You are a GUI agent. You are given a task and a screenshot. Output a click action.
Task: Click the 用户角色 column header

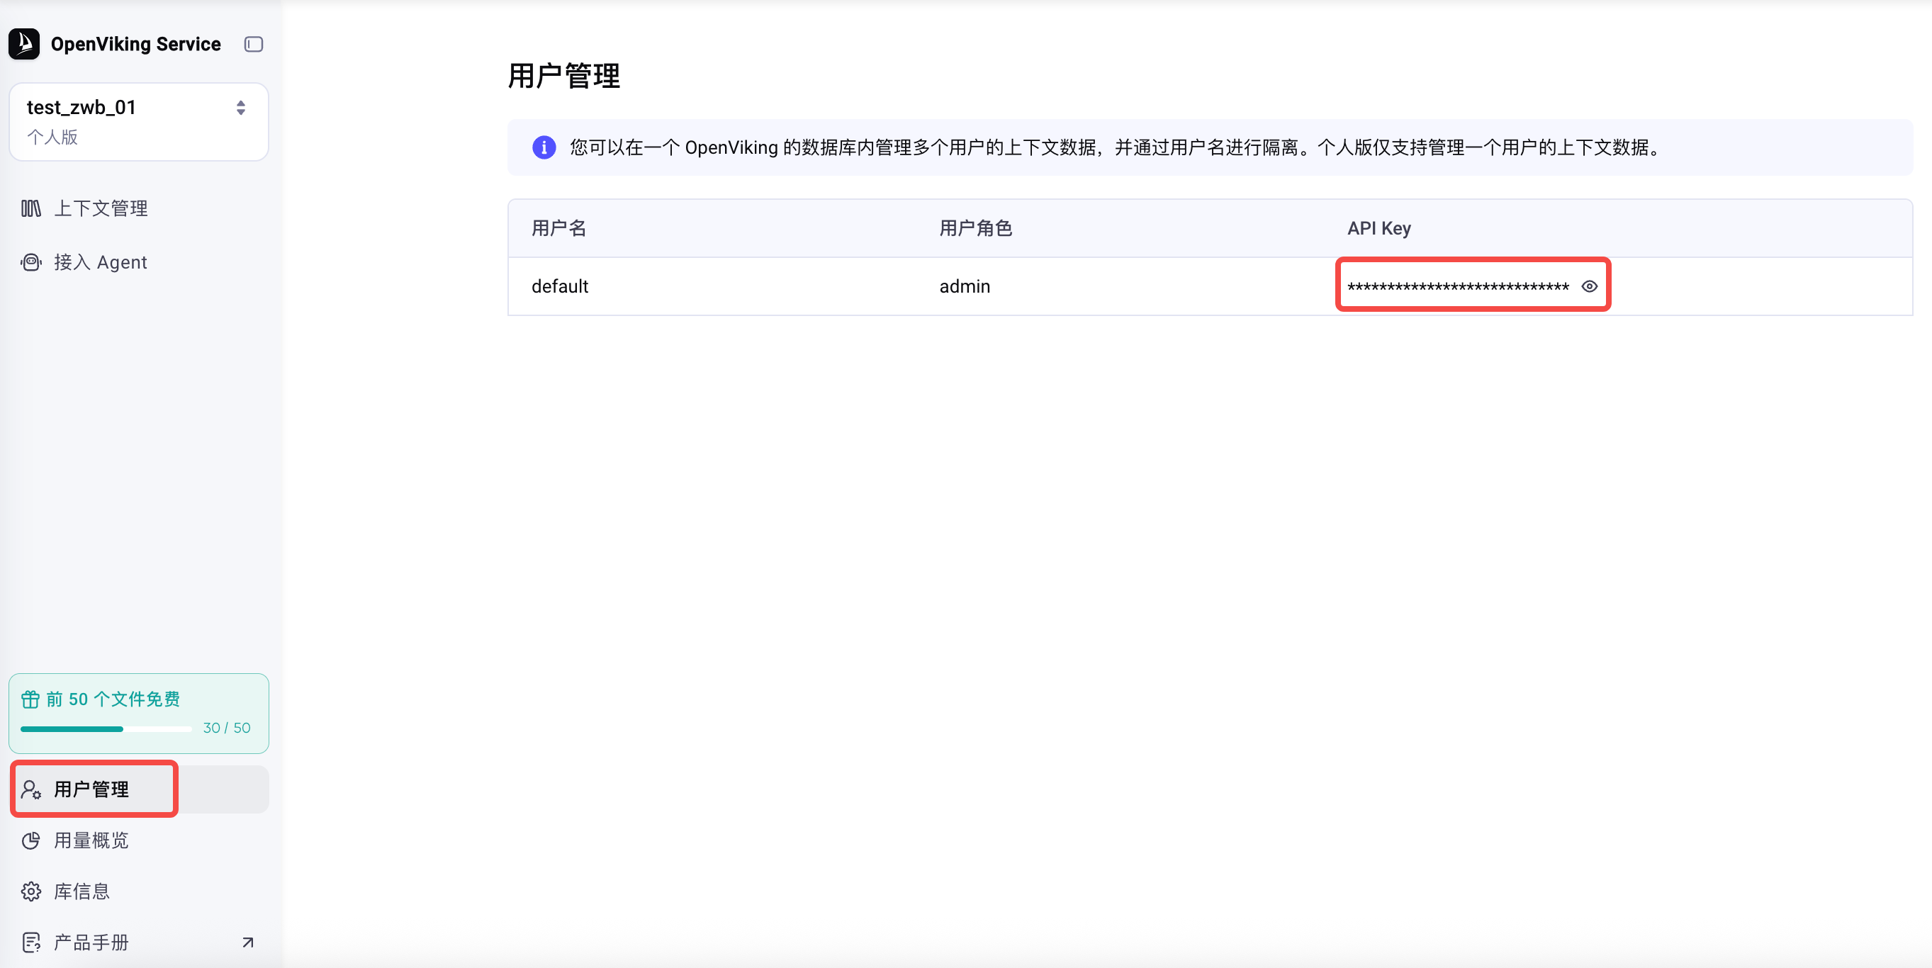(x=976, y=228)
